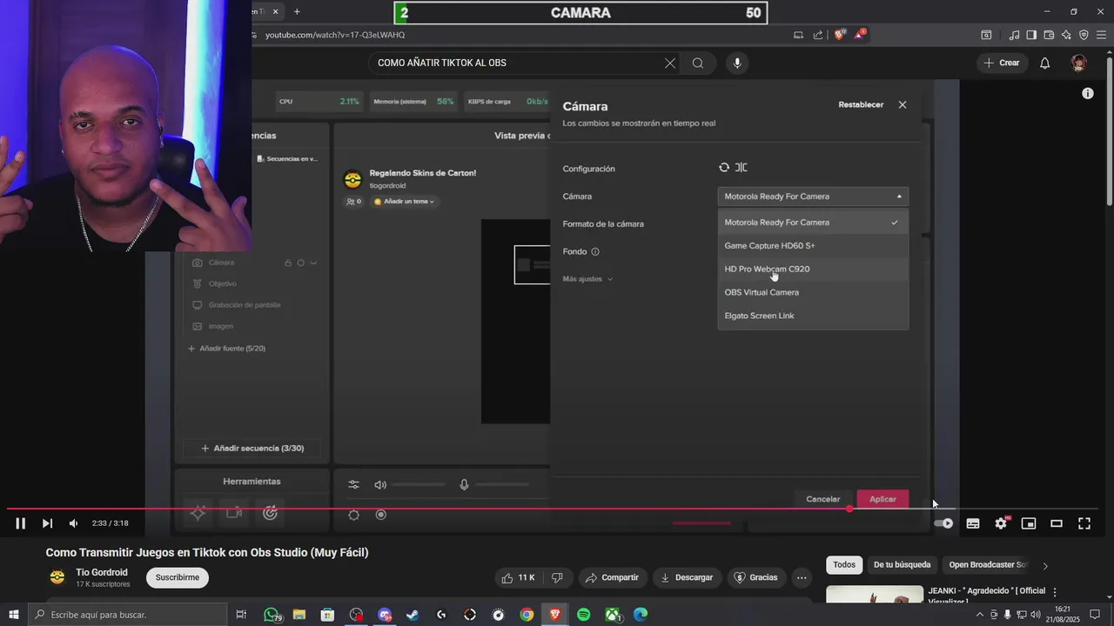The width and height of the screenshot is (1114, 626).
Task: Click the browser address bar URL
Action: point(335,35)
